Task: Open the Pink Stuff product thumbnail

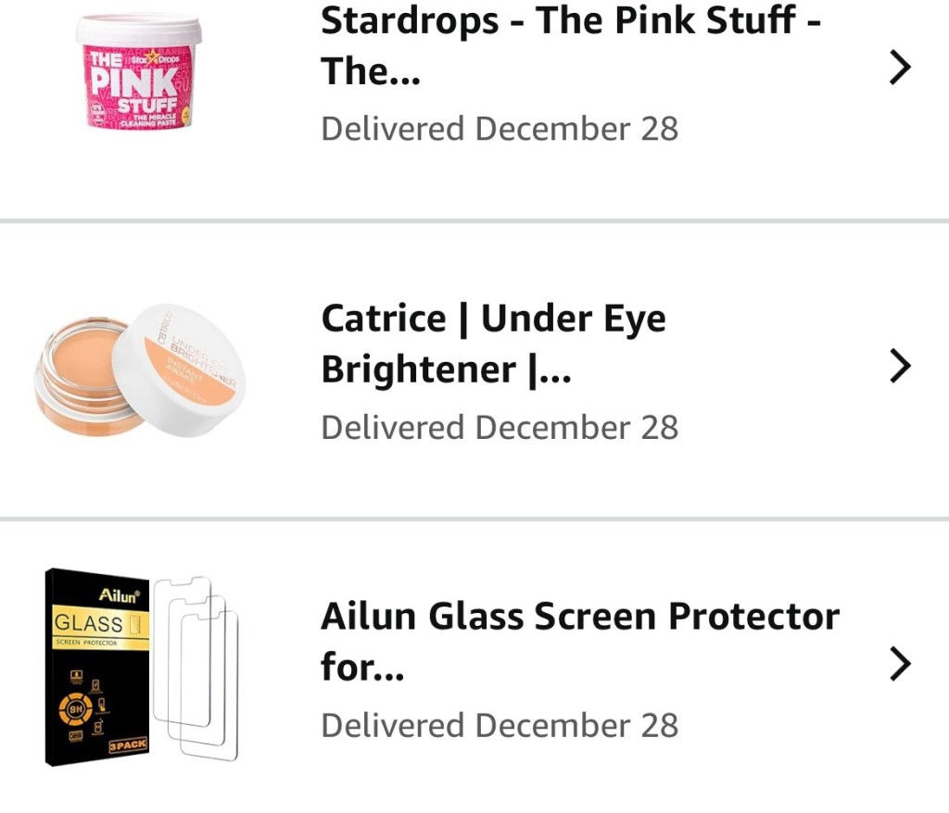Action: (x=138, y=70)
